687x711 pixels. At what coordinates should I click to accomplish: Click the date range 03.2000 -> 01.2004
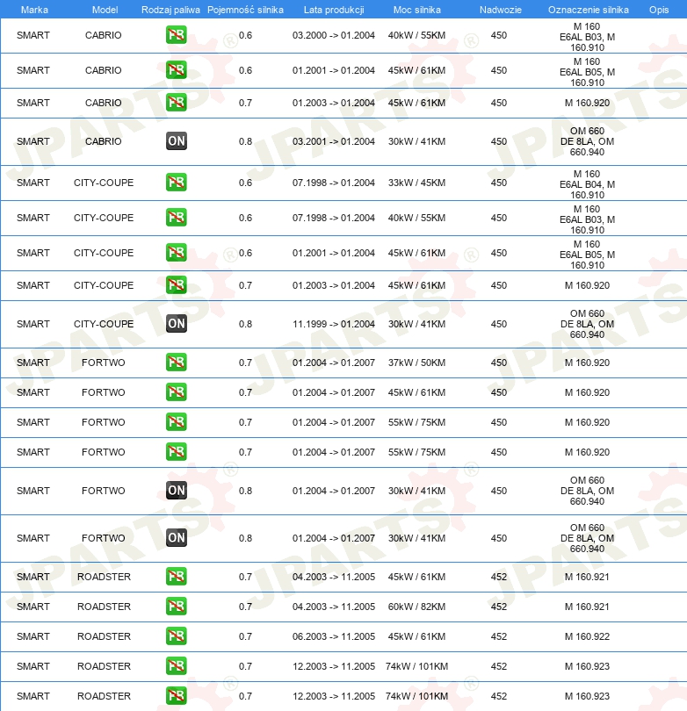click(x=334, y=35)
